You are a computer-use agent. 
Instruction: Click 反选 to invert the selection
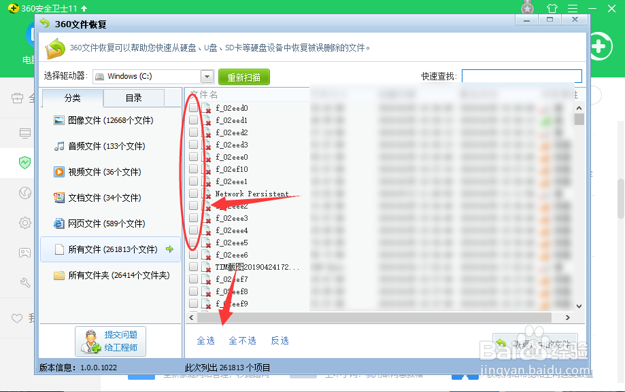pos(280,340)
